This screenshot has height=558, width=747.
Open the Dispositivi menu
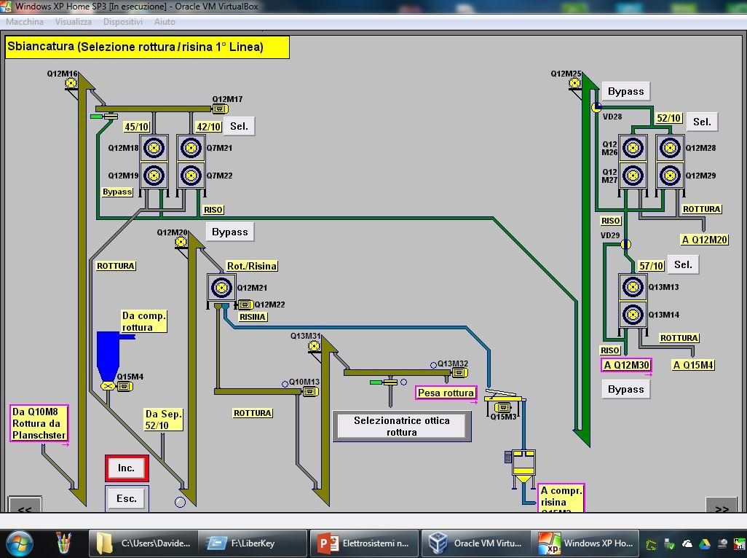click(122, 22)
